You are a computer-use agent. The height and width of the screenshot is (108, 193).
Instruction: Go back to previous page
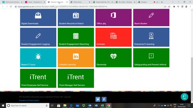pos(3,6)
